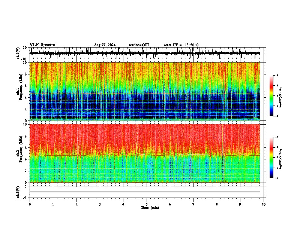Click inside the ch.2 spectrogram plot
Image resolution: width=297 pixels, height=229 pixels.
pyautogui.click(x=145, y=153)
